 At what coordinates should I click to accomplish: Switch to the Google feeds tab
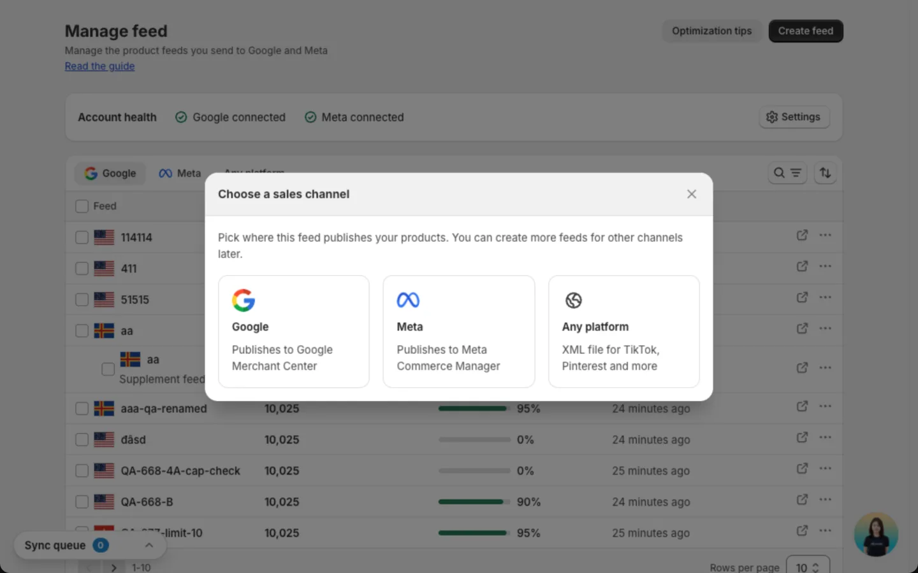[x=110, y=173]
